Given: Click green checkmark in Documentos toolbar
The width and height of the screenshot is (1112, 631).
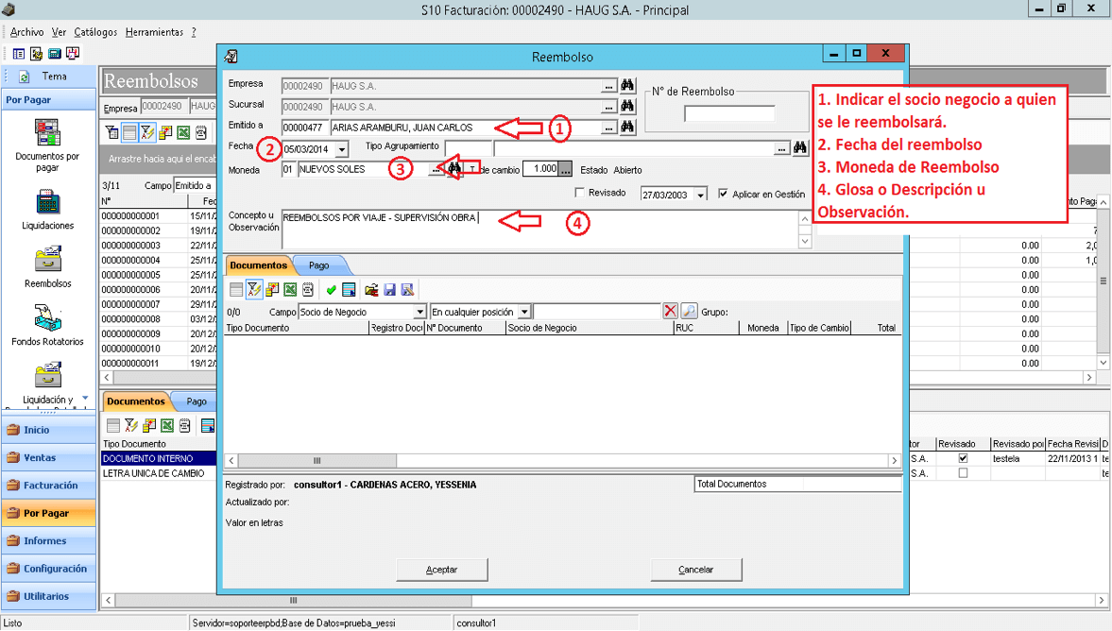Looking at the screenshot, I should tap(332, 289).
